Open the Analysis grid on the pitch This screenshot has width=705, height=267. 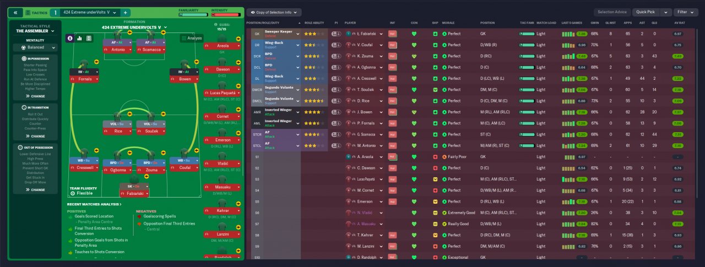pos(191,38)
